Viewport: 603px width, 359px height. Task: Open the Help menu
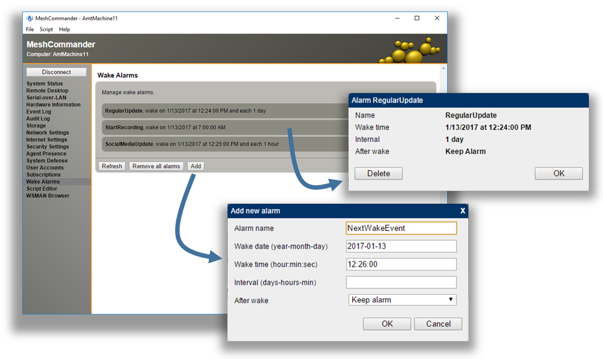click(64, 29)
